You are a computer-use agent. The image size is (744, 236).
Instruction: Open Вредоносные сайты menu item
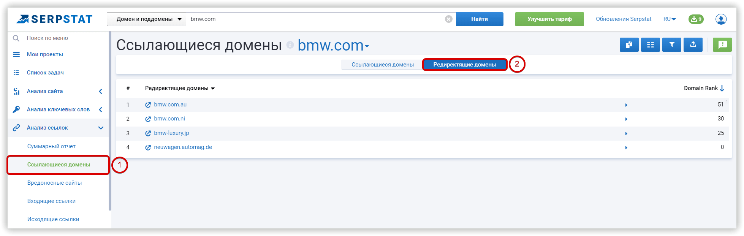[x=54, y=183]
